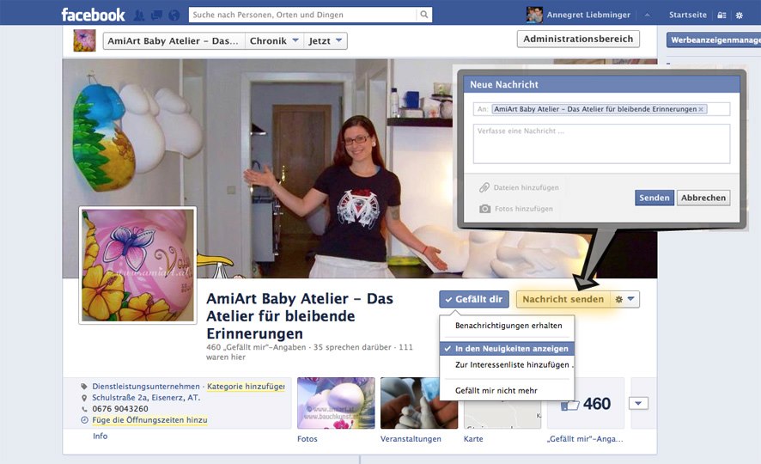This screenshot has width=761, height=464.
Task: Select Benachrichtigungen erhalten menu item
Action: (507, 325)
